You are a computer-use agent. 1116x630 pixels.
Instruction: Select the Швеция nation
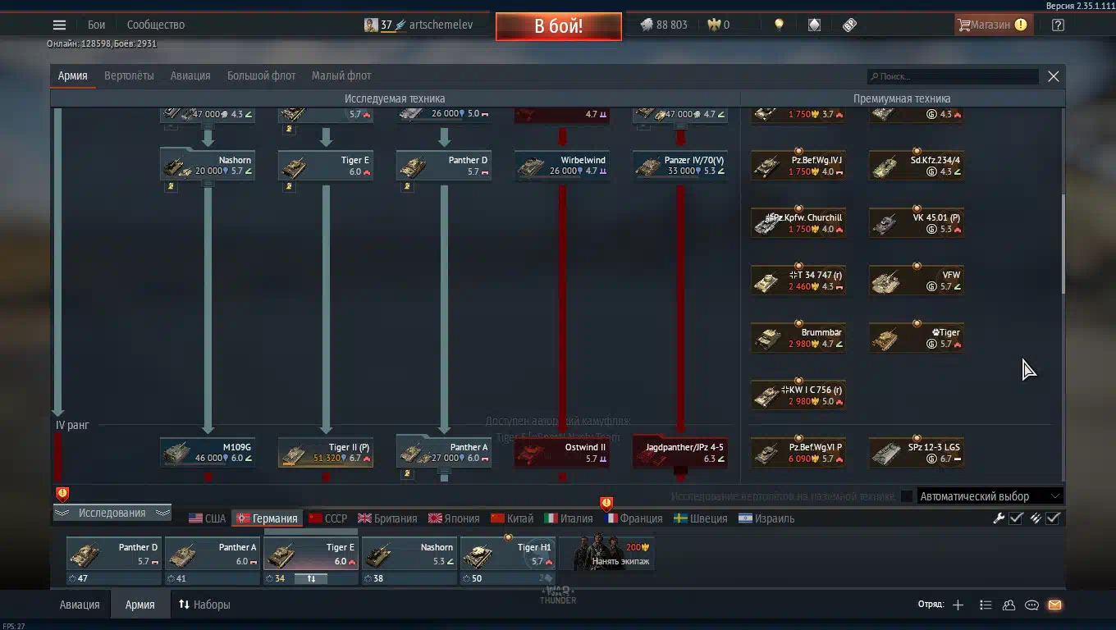click(x=700, y=518)
